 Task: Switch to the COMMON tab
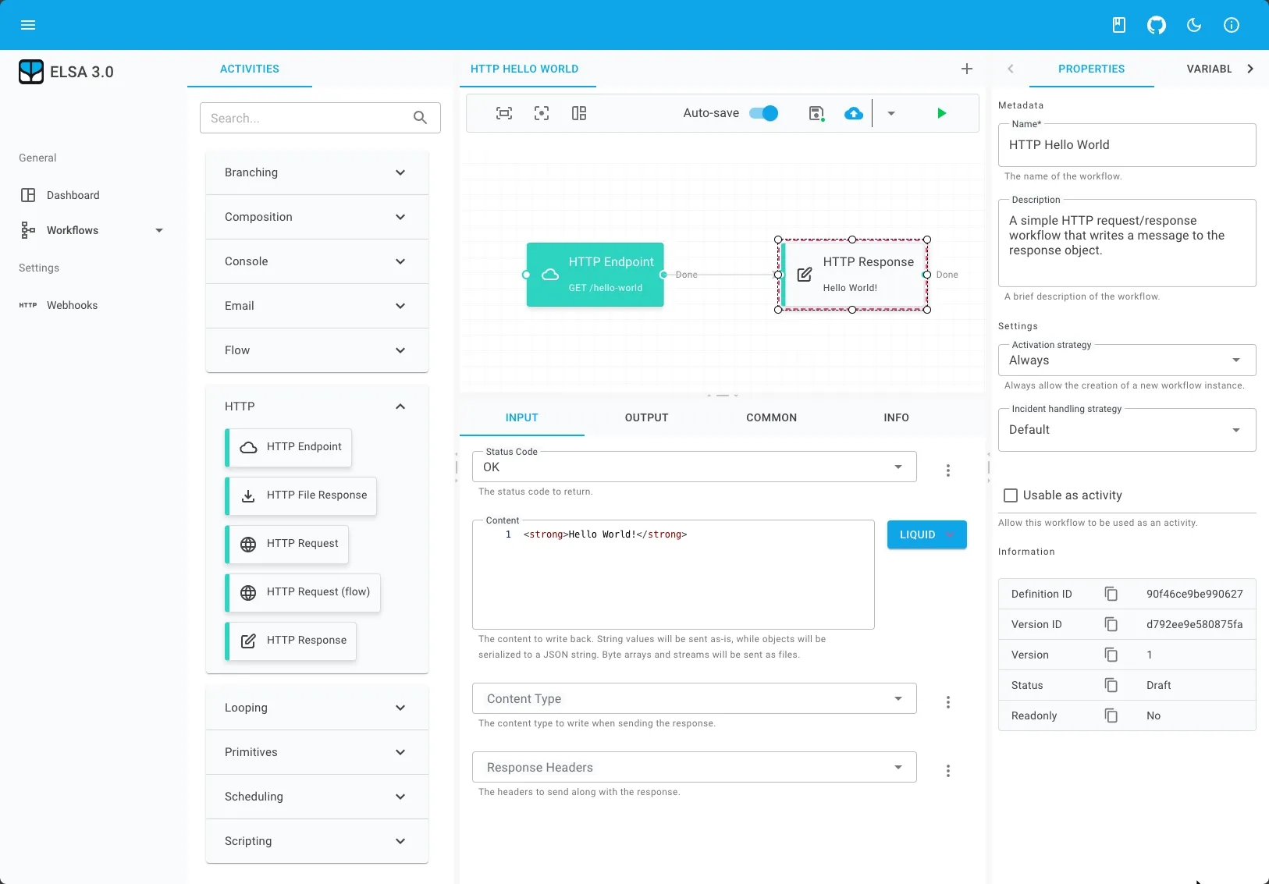(x=771, y=417)
